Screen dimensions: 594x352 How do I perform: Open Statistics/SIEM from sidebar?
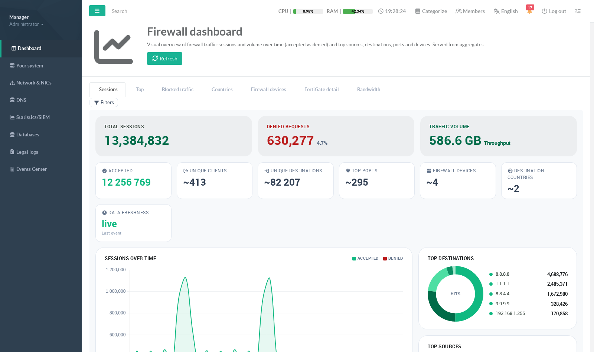tap(41, 117)
